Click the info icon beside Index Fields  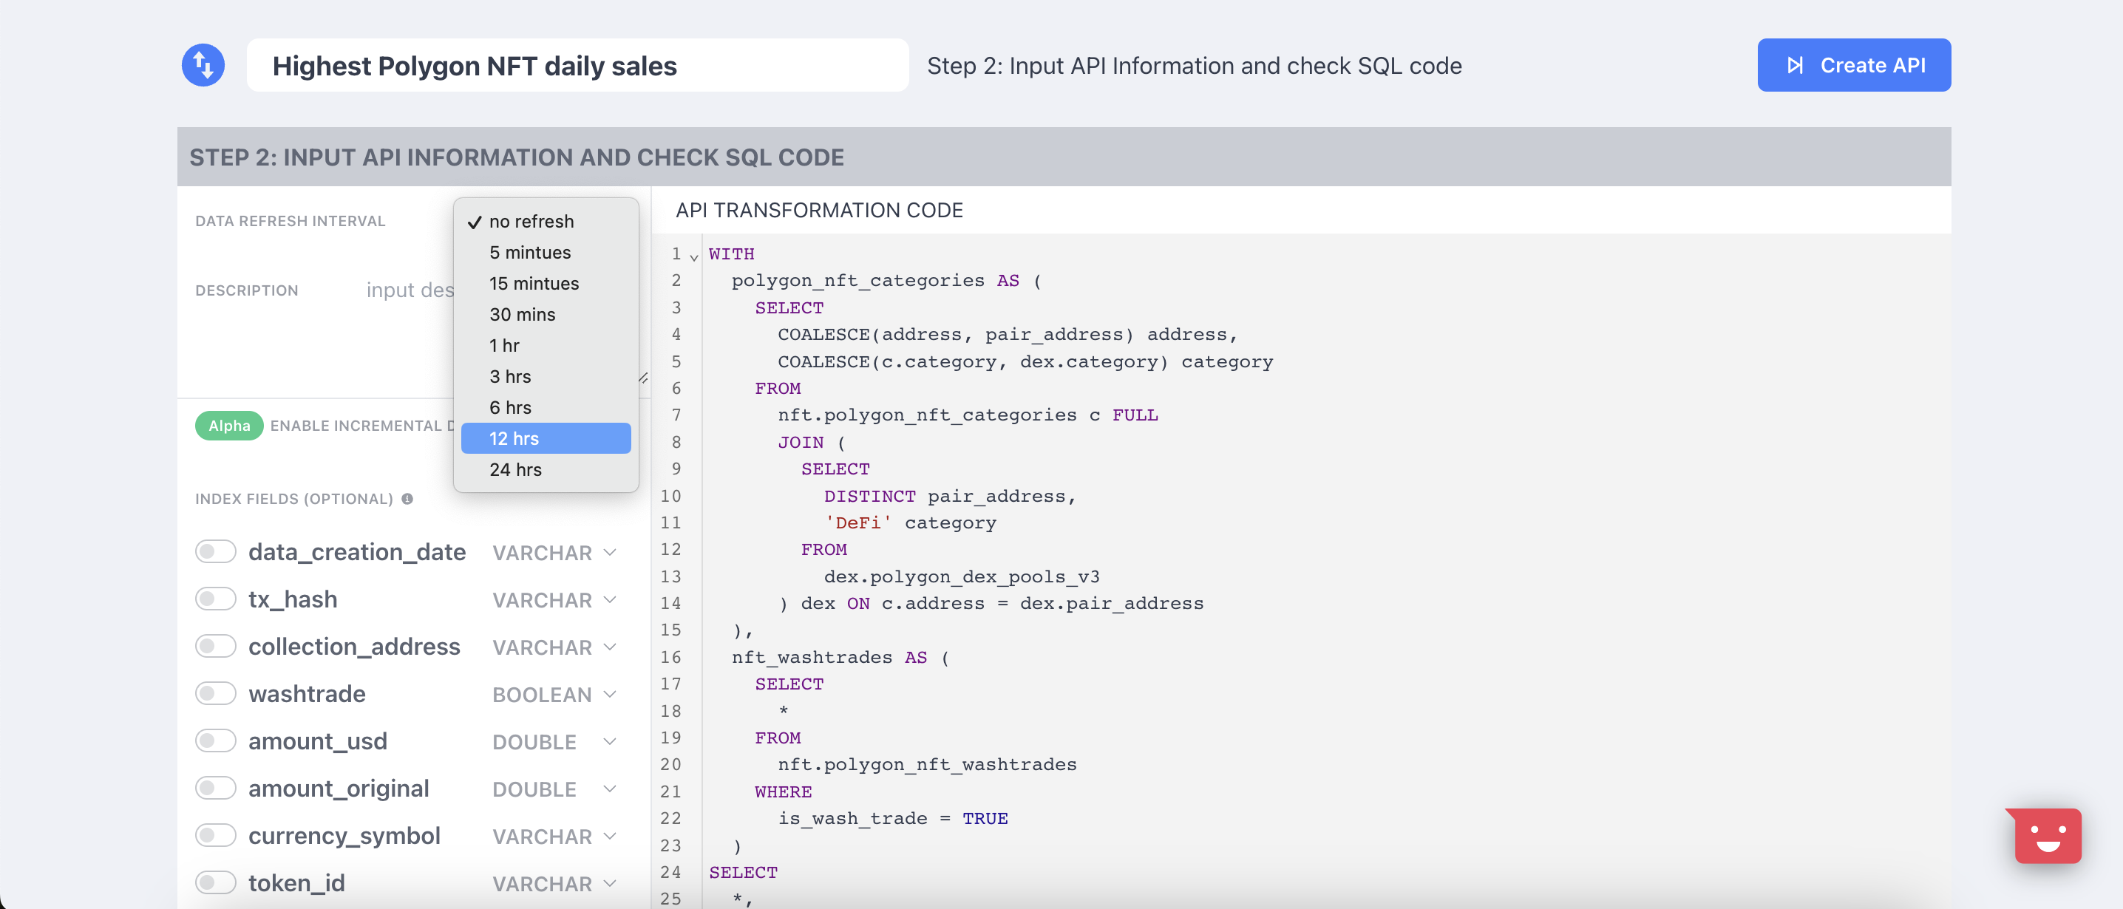pos(407,499)
